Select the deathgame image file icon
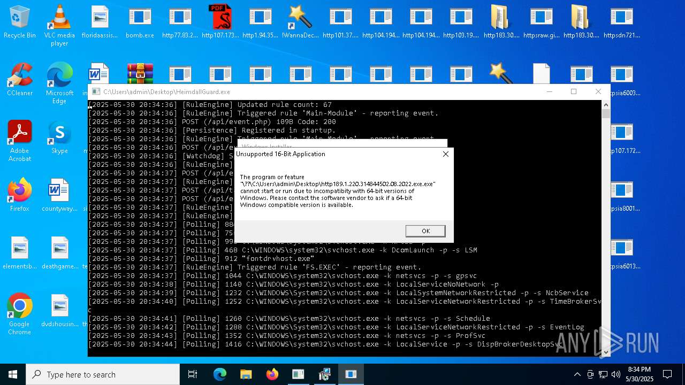The height and width of the screenshot is (385, 685). [59, 253]
